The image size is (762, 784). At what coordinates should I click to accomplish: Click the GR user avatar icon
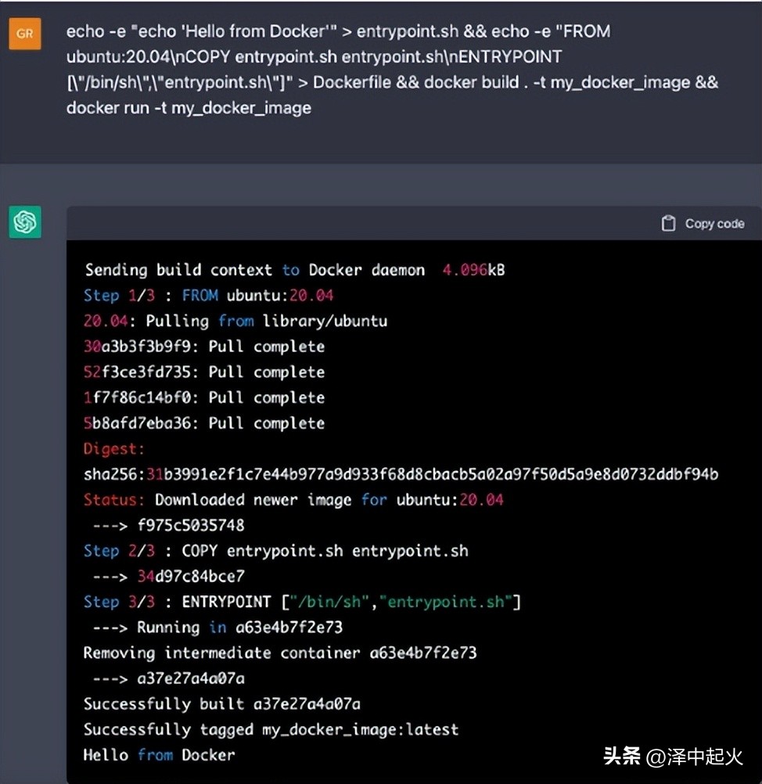24,34
